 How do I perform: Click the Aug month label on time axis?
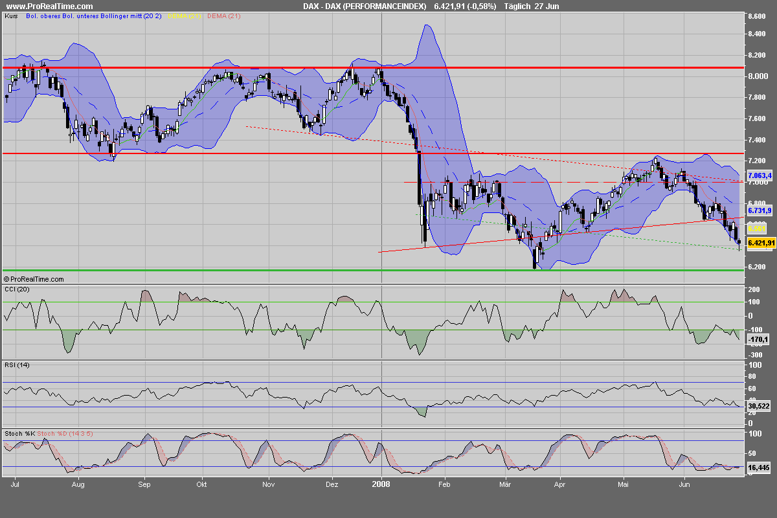[x=78, y=483]
